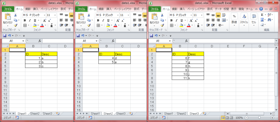The height and width of the screenshot is (122, 280).
Task: Expand Paste options arrow in right window
Action: [x=154, y=26]
